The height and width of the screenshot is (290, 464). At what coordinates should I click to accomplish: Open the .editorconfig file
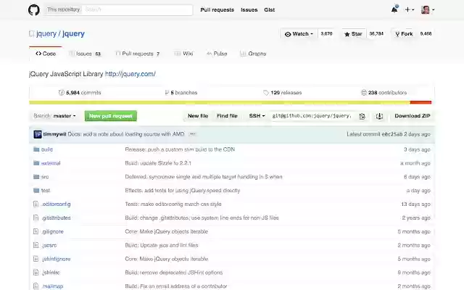point(56,204)
